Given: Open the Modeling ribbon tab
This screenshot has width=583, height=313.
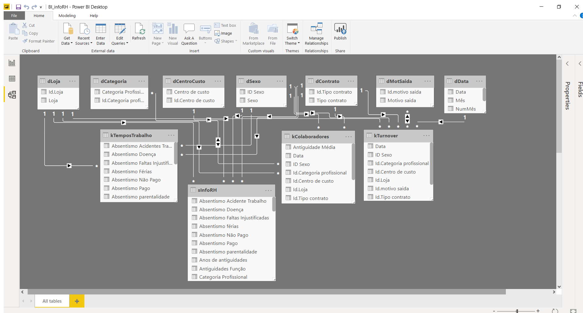Looking at the screenshot, I should (x=67, y=16).
